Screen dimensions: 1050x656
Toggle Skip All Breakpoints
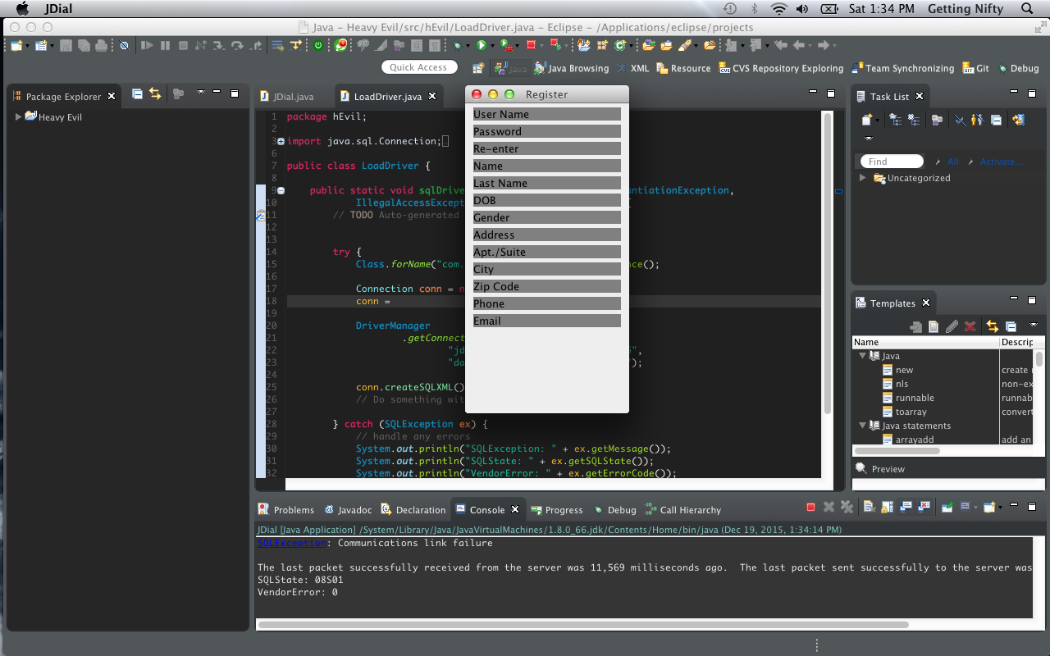coord(125,45)
